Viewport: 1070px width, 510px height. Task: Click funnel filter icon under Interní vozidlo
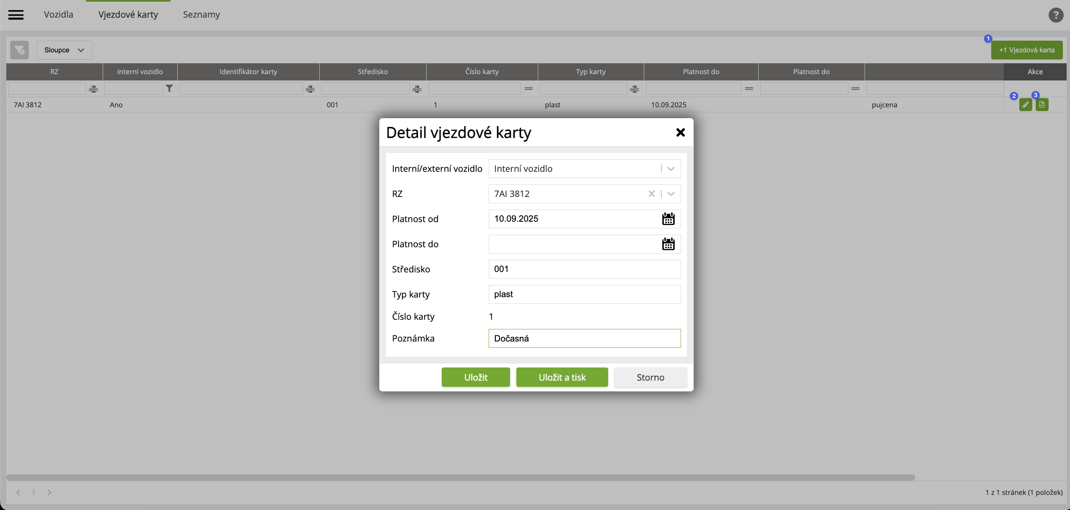coord(169,88)
